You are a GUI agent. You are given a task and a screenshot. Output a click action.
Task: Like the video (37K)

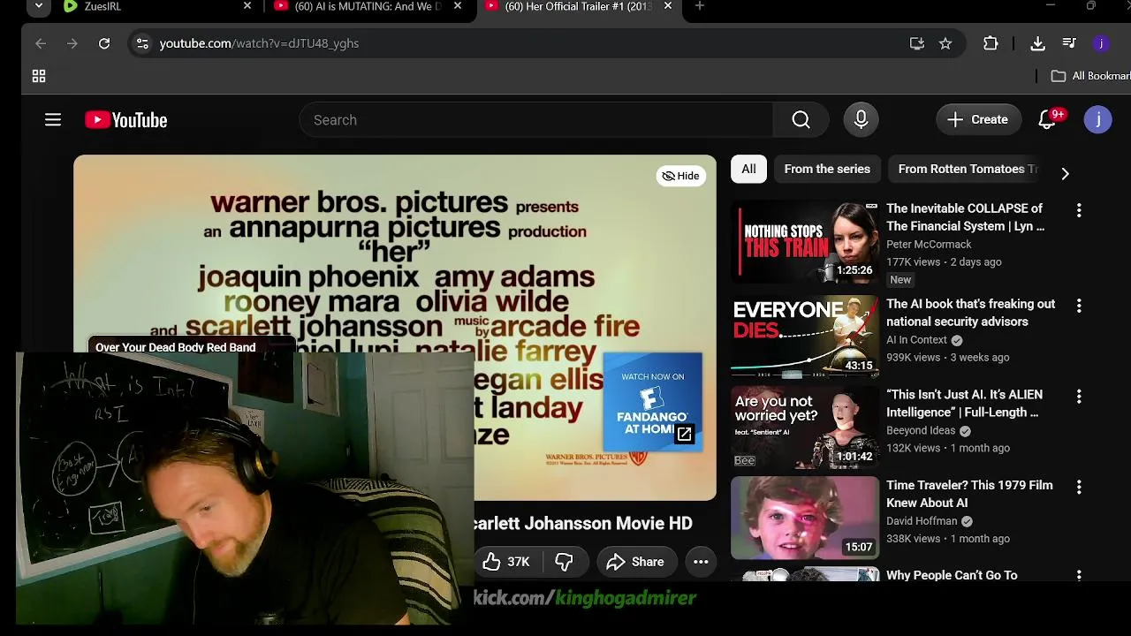[x=507, y=562]
